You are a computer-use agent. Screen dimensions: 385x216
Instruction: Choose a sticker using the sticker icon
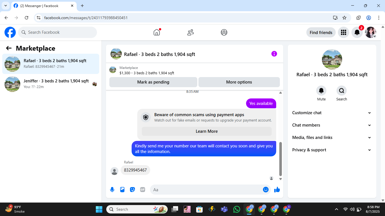(x=132, y=190)
